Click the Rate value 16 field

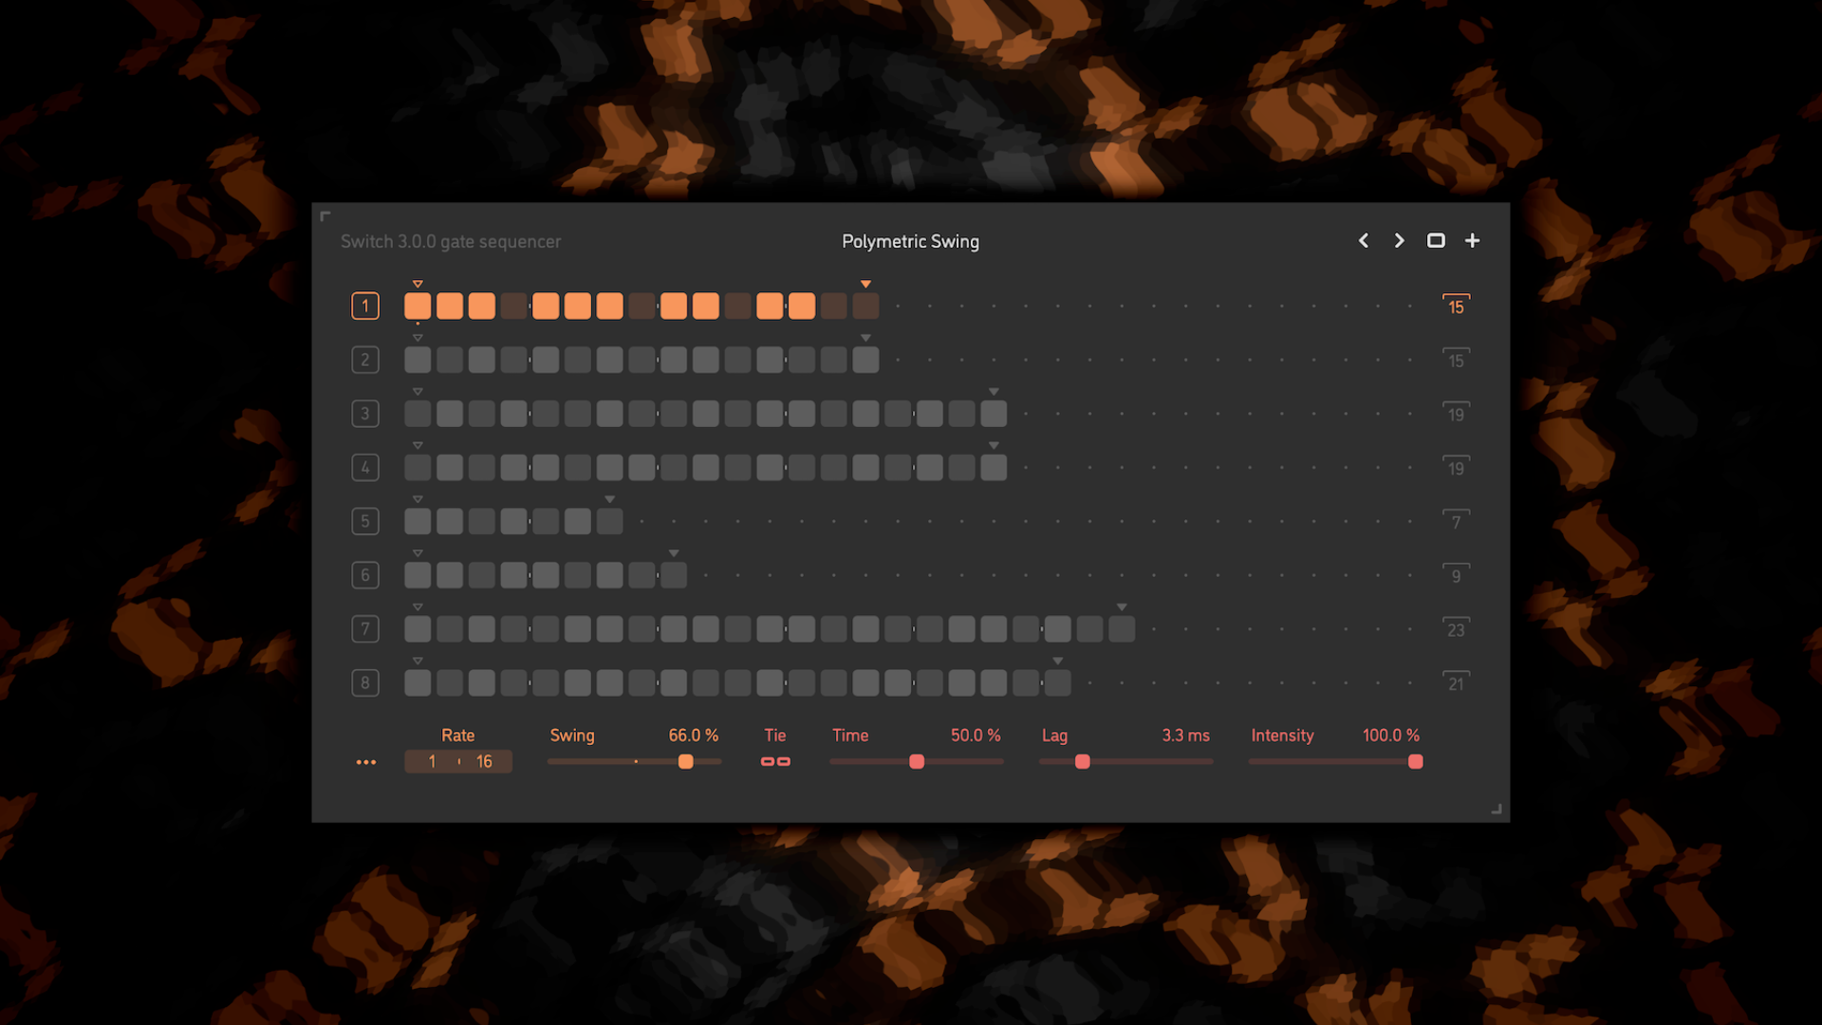(x=484, y=762)
